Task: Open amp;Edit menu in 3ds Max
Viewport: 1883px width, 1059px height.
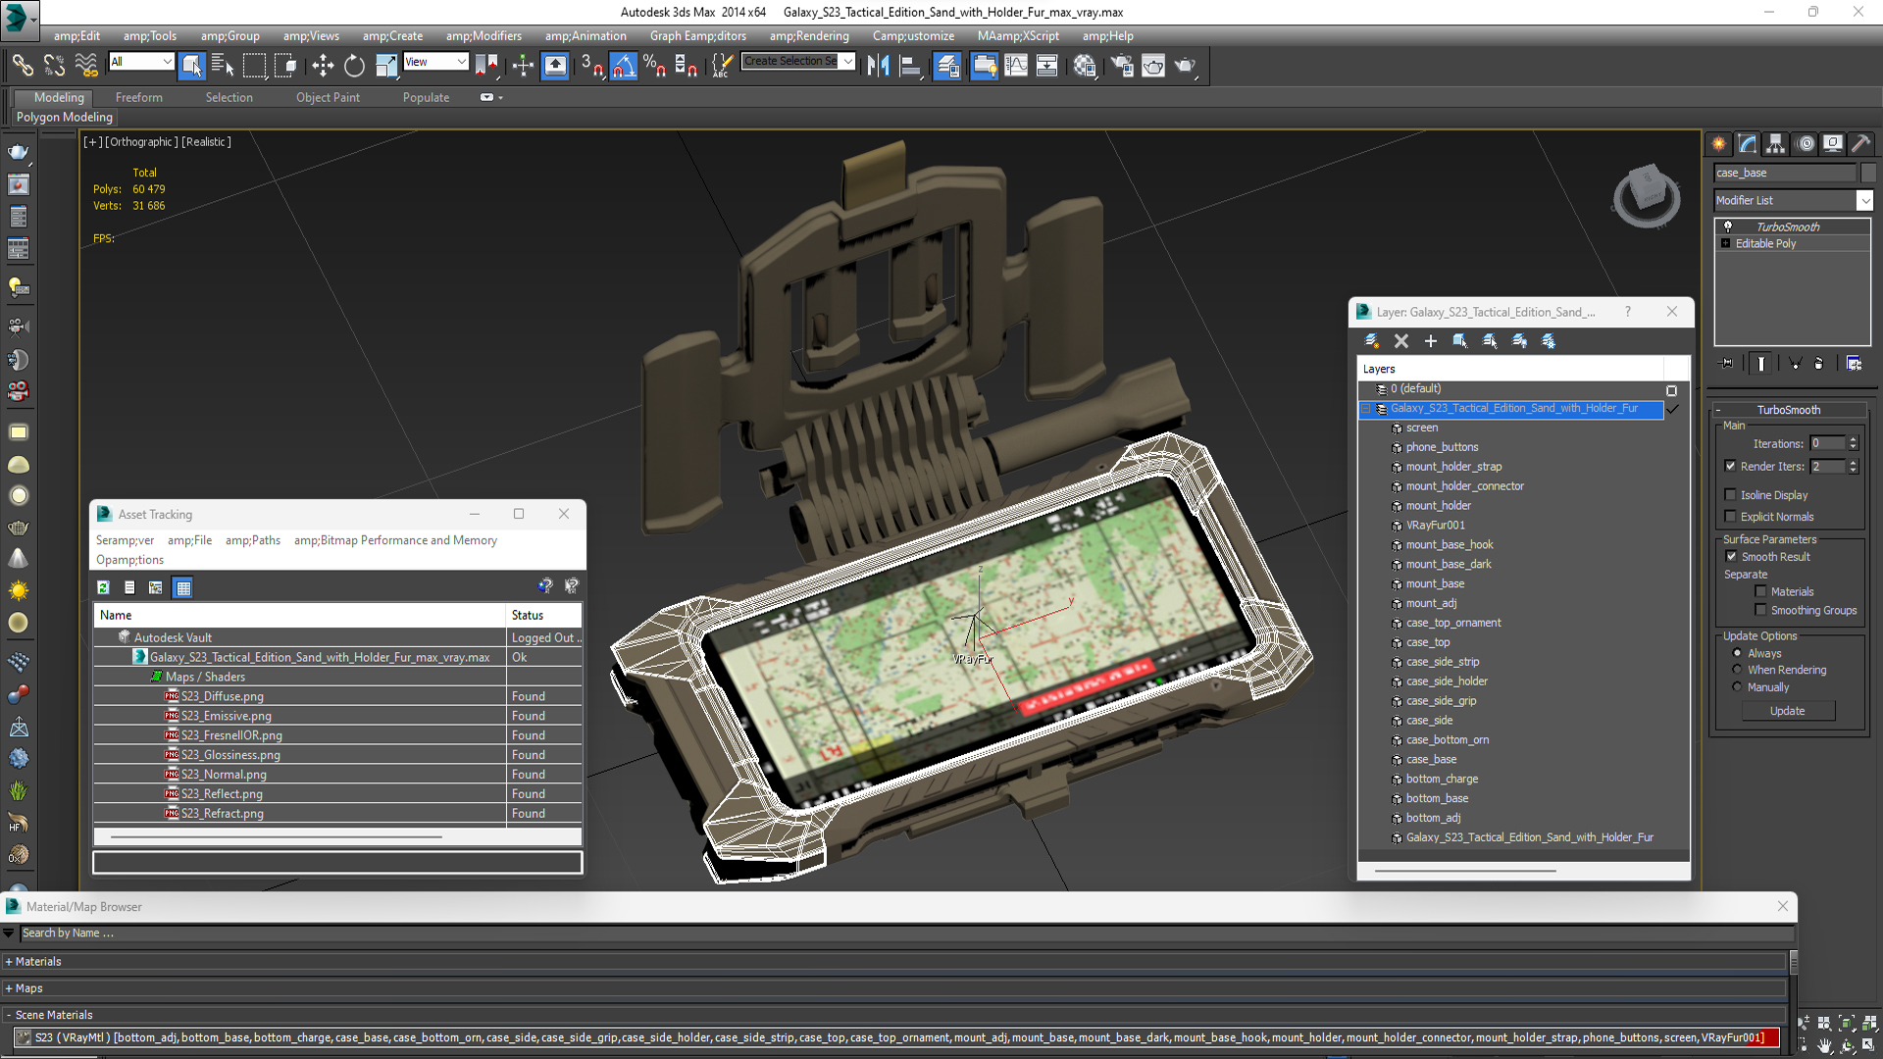Action: [73, 35]
